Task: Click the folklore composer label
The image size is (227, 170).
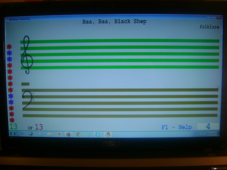Action: [209, 27]
